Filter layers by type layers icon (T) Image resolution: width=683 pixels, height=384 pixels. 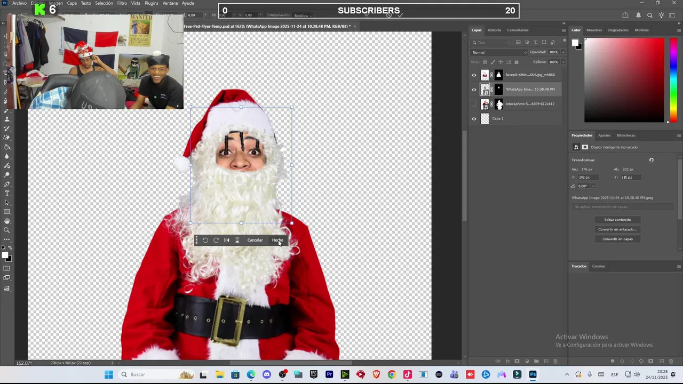click(x=536, y=42)
